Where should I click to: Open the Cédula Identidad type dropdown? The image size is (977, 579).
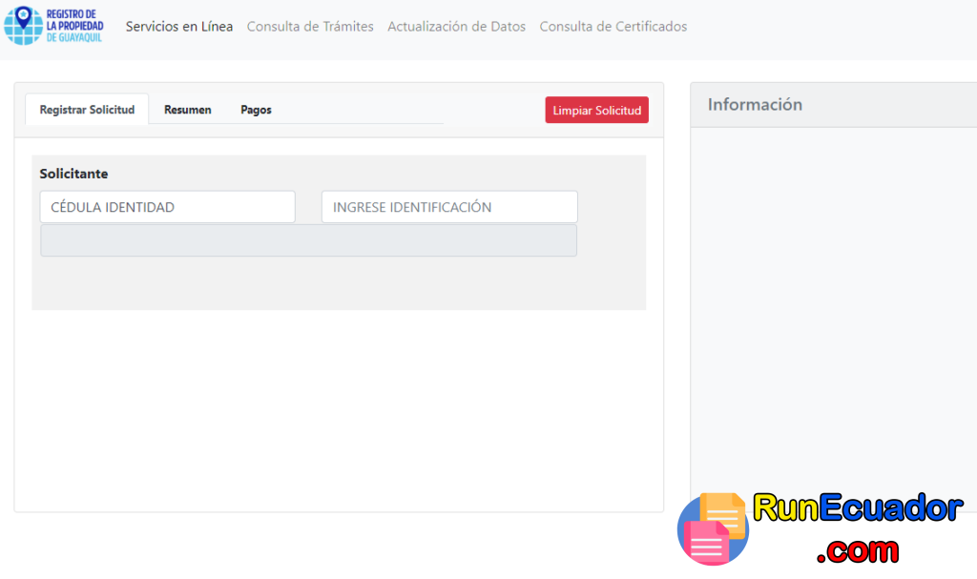[168, 207]
